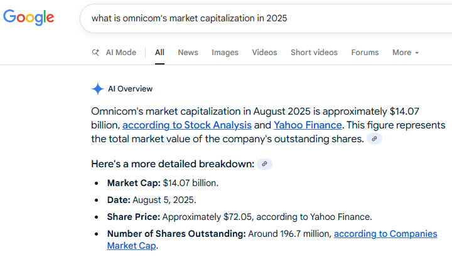452x260 pixels.
Task: Open source link chip after outstanding shares
Action: pos(374,138)
